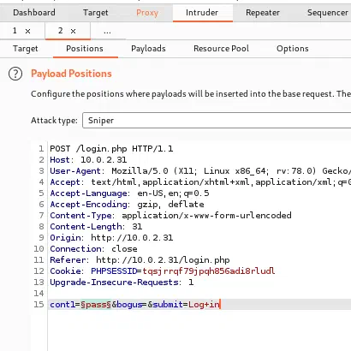Open the Payload Positions help icon
Viewport: 351px width, 351px height.
(x=15, y=74)
